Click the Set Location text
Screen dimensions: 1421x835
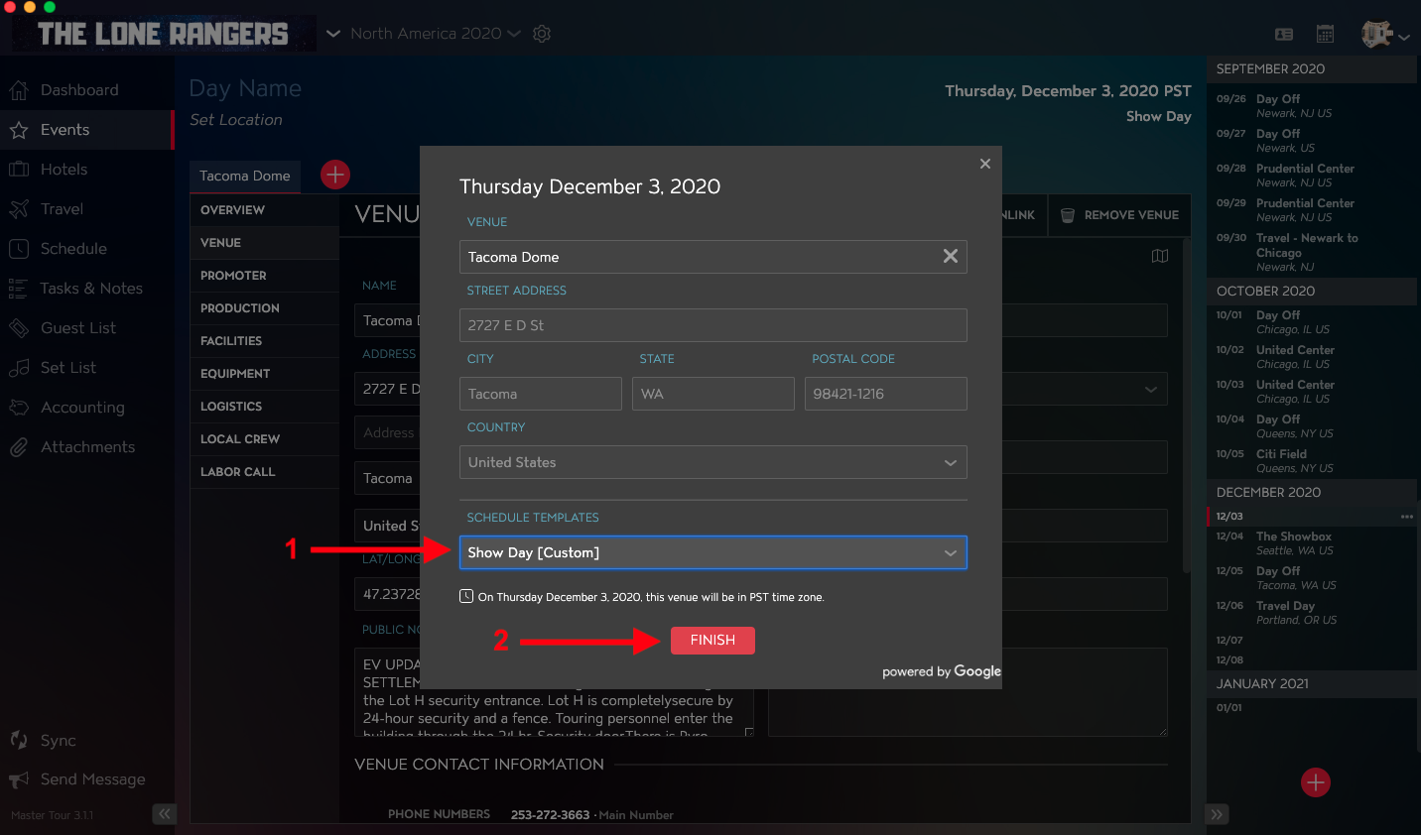pos(236,120)
